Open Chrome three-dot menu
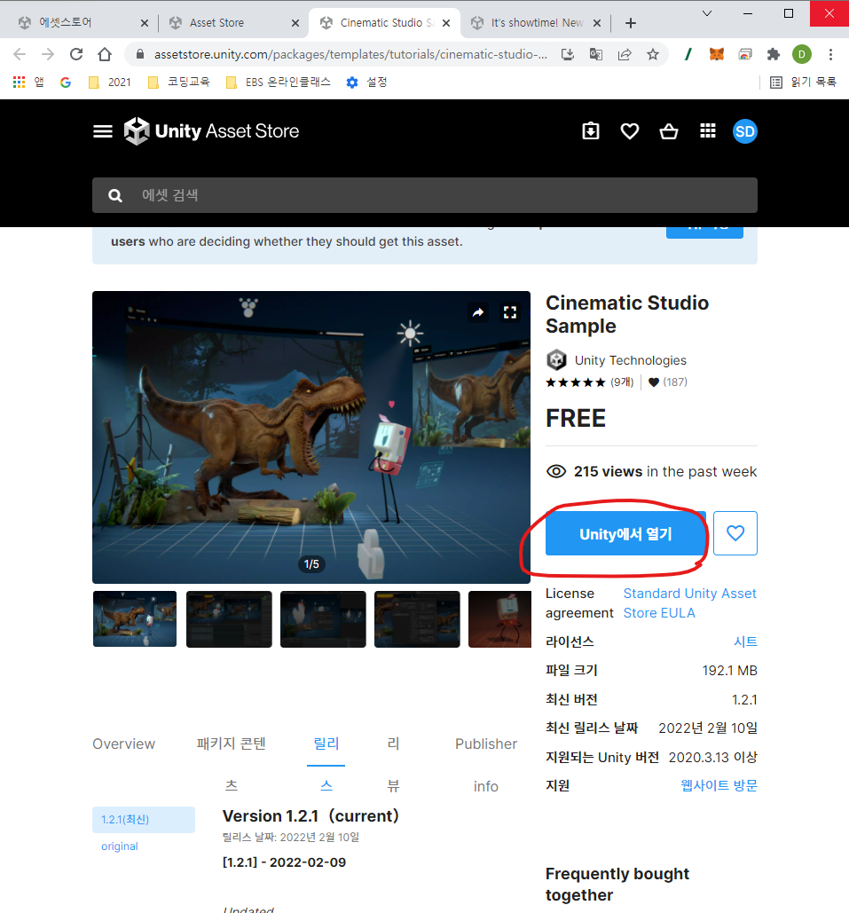This screenshot has width=849, height=913. point(830,54)
